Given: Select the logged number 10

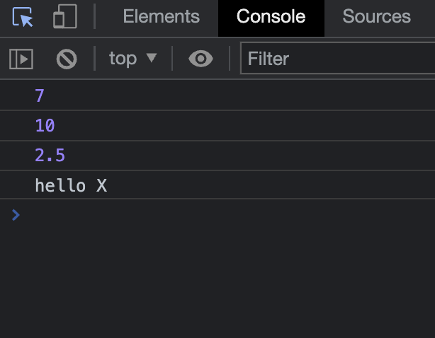Looking at the screenshot, I should point(45,126).
